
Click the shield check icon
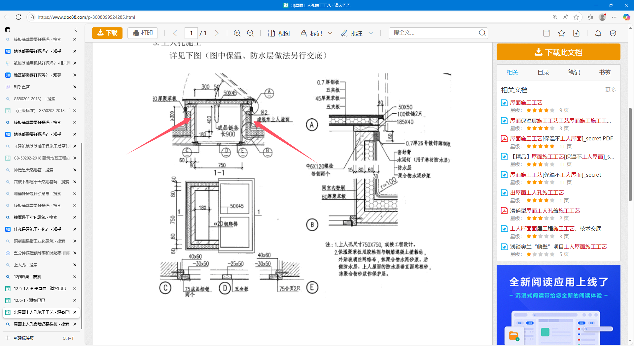613,33
